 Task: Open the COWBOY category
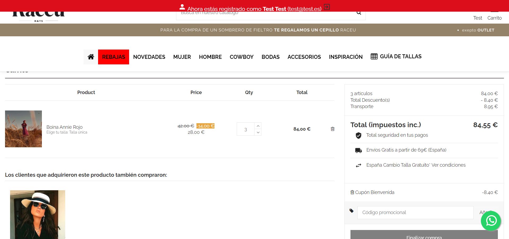pyautogui.click(x=242, y=57)
